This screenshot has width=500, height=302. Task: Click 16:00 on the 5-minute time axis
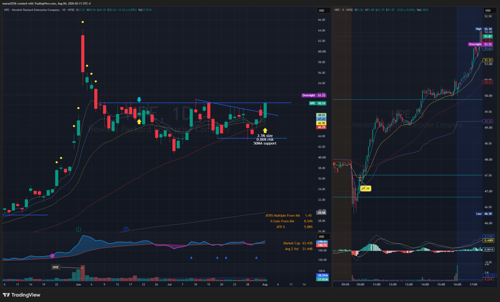[x=457, y=285]
